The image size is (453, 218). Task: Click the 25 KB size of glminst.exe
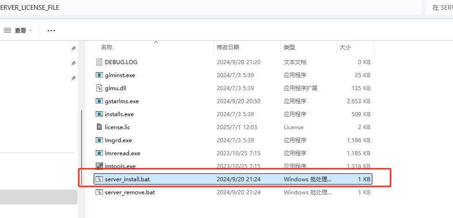pyautogui.click(x=362, y=75)
